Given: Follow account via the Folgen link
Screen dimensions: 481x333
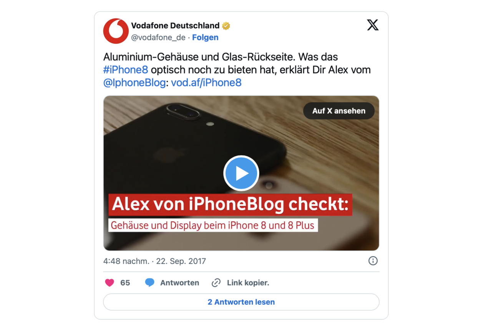Looking at the screenshot, I should (x=205, y=37).
